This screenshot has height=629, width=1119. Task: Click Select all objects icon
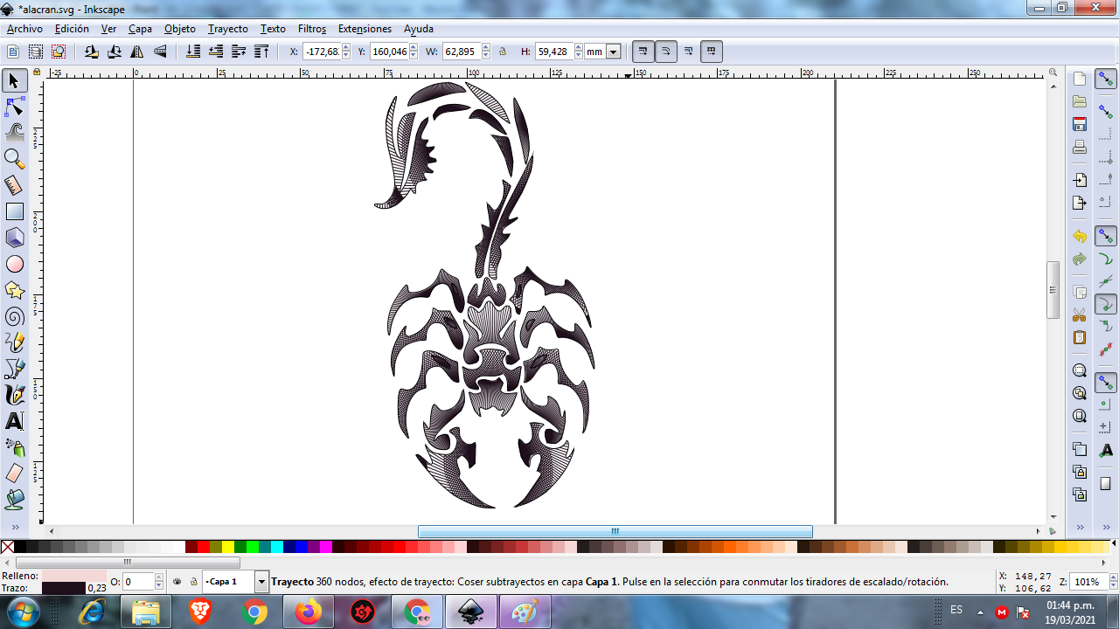pos(13,52)
